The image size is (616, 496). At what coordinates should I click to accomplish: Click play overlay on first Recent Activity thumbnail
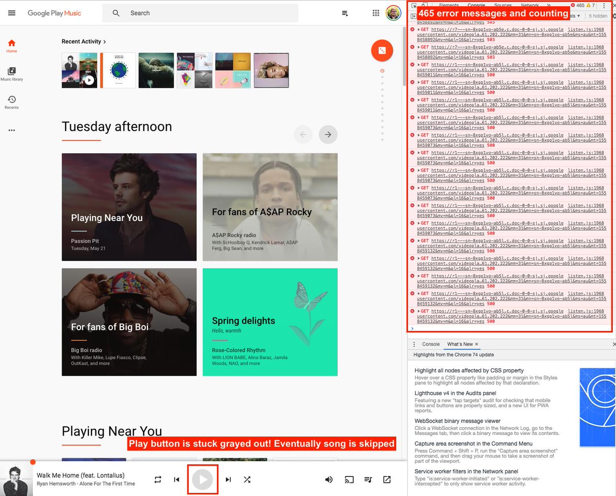coord(89,80)
